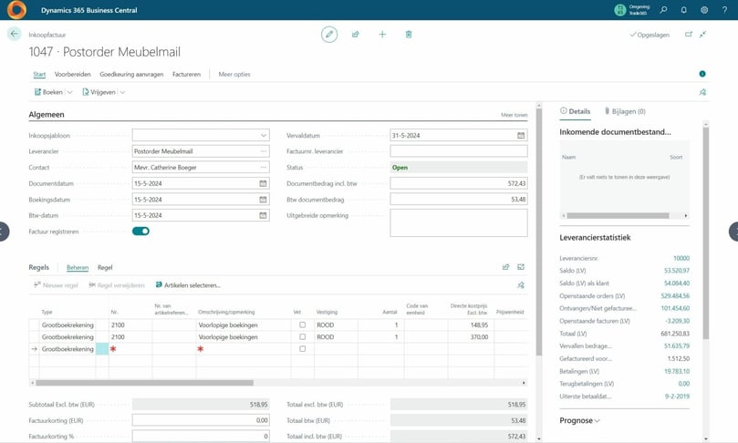
Task: Share the invoice lines with Regels share icon
Action: pyautogui.click(x=506, y=267)
